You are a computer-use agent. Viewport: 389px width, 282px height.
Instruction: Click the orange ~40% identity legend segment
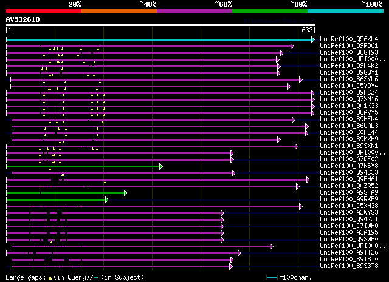click(119, 11)
